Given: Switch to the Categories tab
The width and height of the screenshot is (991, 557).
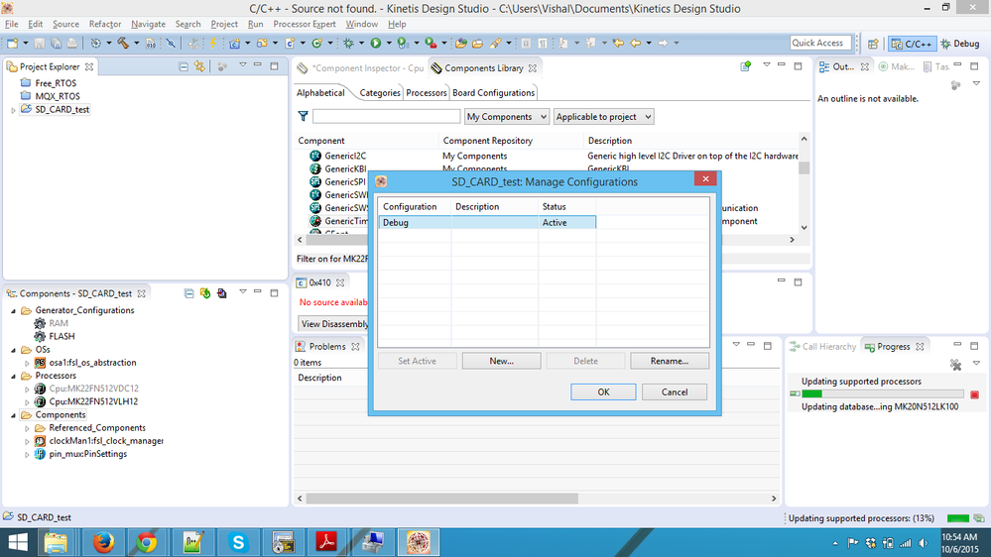Looking at the screenshot, I should pyautogui.click(x=380, y=93).
